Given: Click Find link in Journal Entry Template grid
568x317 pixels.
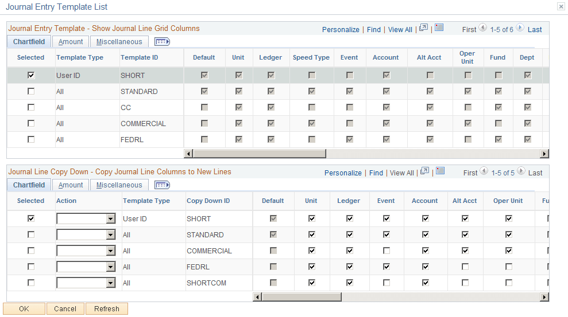Looking at the screenshot, I should click(x=374, y=30).
